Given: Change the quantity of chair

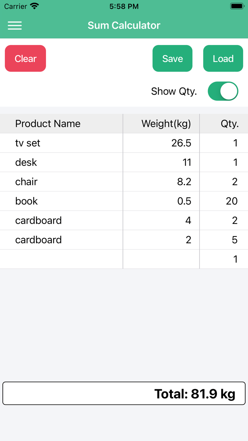Looking at the screenshot, I should pos(223,182).
